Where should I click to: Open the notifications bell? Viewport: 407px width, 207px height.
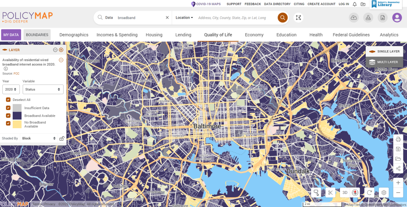tap(355, 4)
